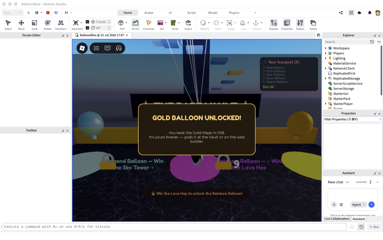This screenshot has width=383, height=240.
Task: Open the Agent mode dropdown
Action: click(x=358, y=204)
